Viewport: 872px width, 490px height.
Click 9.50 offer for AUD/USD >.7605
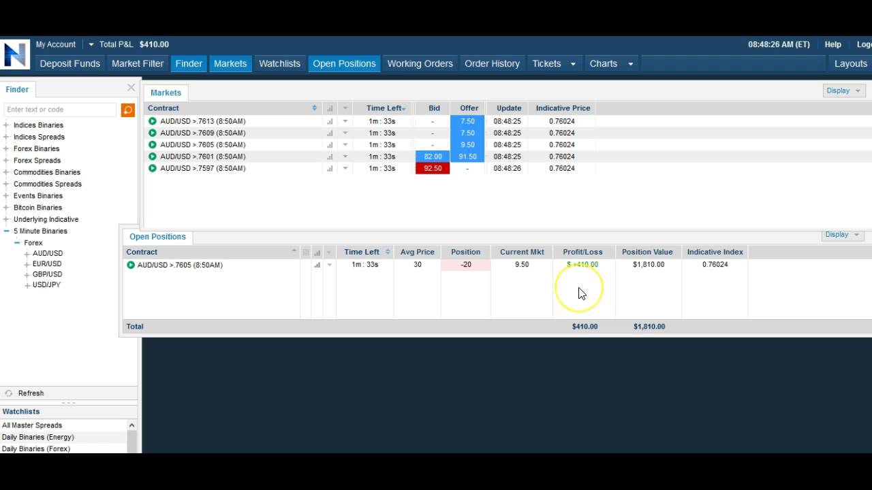(x=467, y=145)
